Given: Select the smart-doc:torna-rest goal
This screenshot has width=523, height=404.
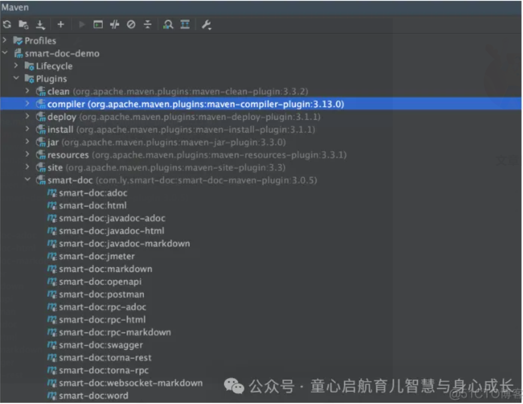Looking at the screenshot, I should click(105, 358).
